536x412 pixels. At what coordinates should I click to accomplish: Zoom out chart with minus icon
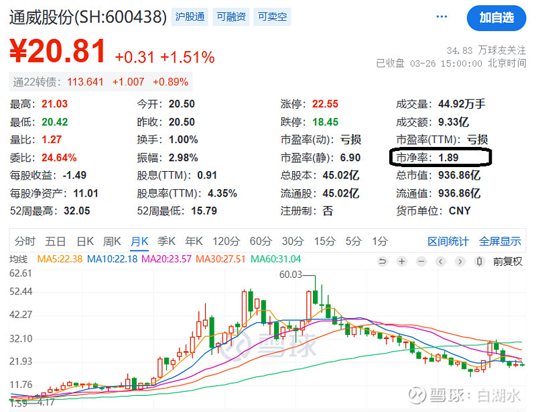(421, 262)
